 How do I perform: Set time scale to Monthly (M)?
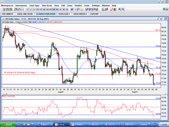(x=67, y=9)
